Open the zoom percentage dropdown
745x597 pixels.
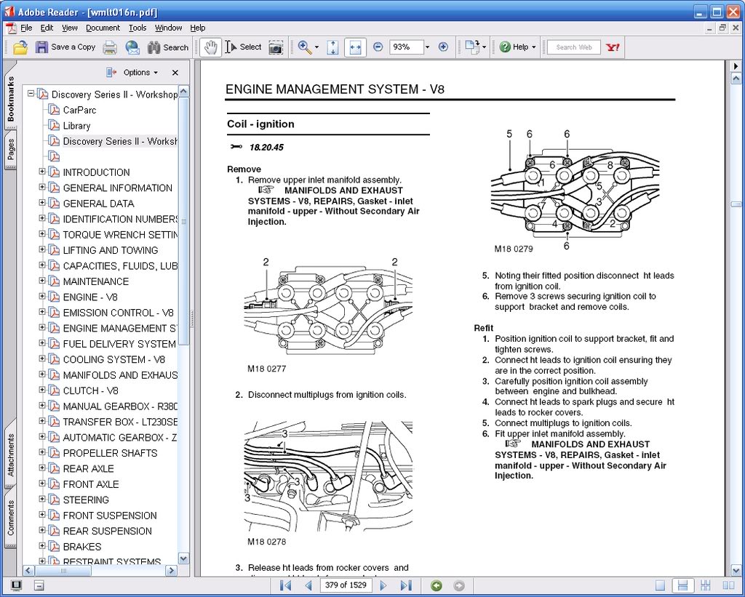click(426, 47)
